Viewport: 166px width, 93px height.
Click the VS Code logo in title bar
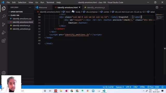pyautogui.click(x=3, y=2)
